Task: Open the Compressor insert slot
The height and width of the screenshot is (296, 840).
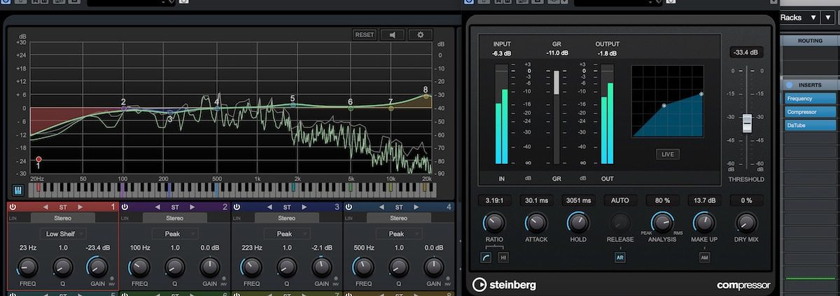Action: click(x=810, y=112)
